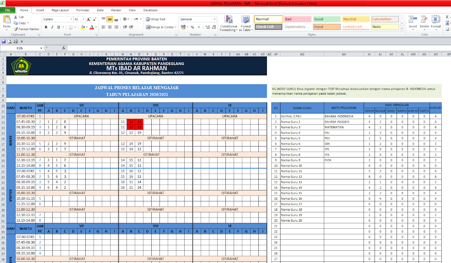Screen dimensions: 451x263
Task: Save the workbook from Quick Access toolbar
Action: 4,41
